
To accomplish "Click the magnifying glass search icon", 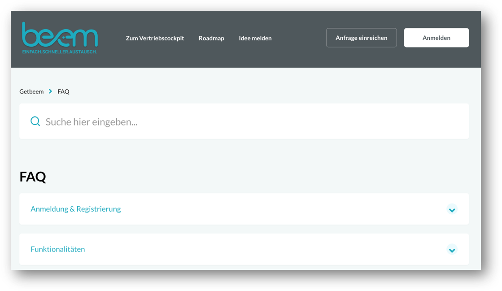I will point(35,121).
